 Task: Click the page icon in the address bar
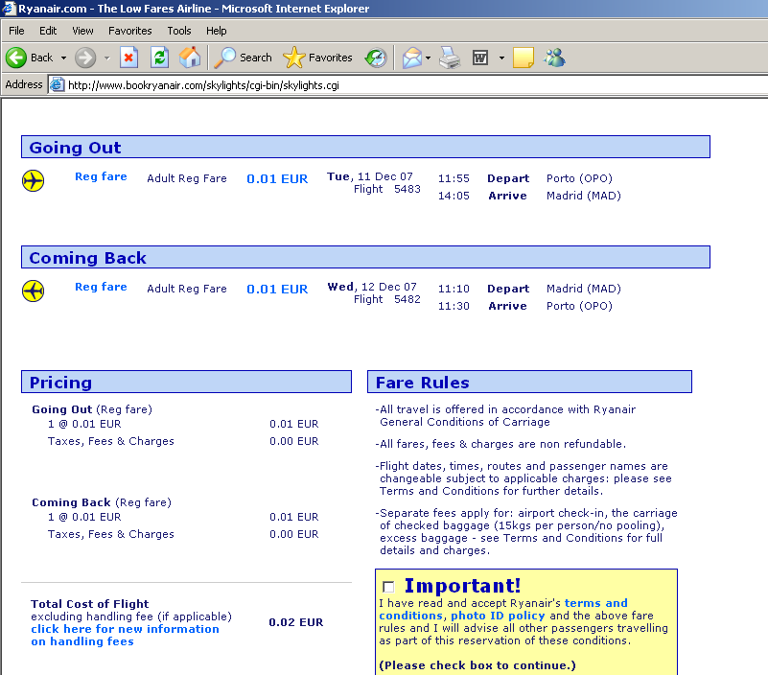[58, 84]
